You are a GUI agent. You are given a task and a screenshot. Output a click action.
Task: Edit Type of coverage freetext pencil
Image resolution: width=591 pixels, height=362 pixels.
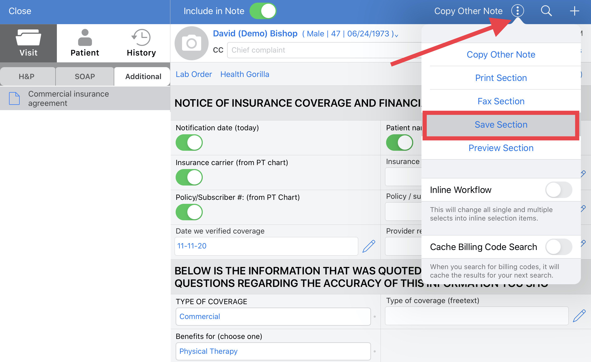[579, 316]
